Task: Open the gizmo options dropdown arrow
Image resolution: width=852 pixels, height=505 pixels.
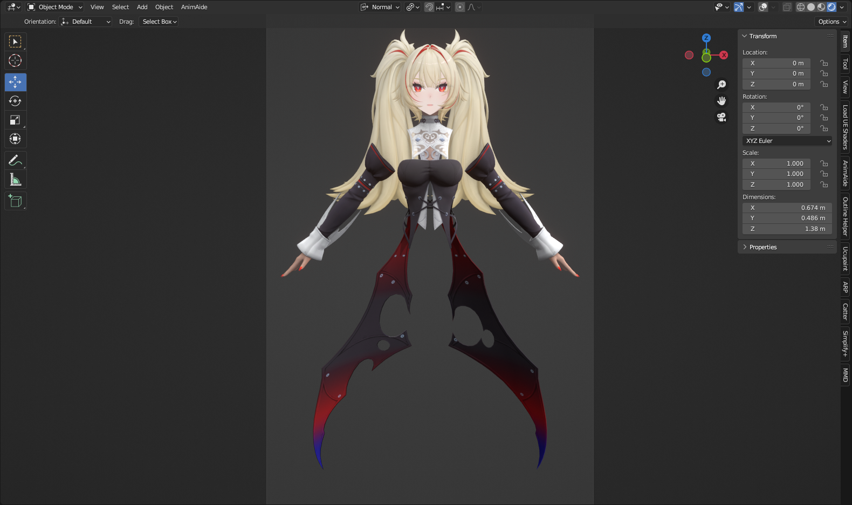Action: click(749, 7)
